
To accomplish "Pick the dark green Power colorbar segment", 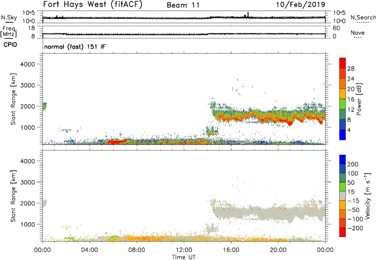I will pyautogui.click(x=343, y=115).
